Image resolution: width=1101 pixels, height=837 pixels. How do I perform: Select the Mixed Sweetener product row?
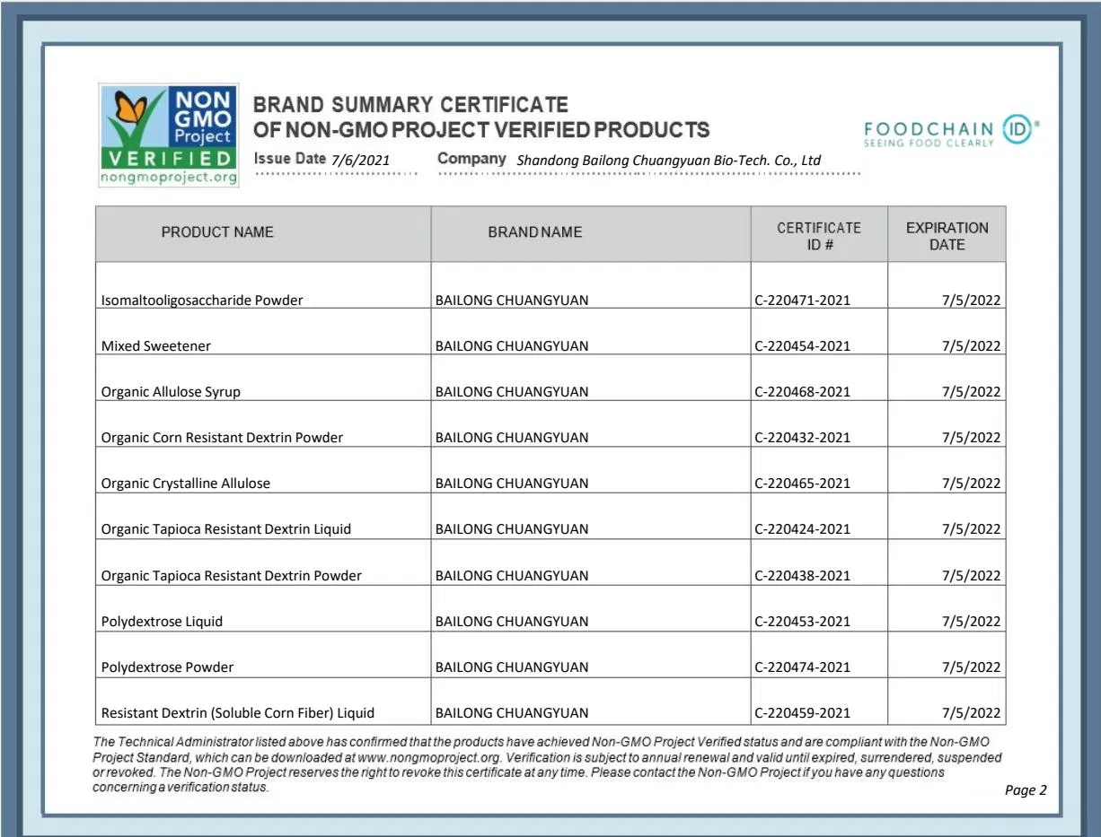[156, 346]
